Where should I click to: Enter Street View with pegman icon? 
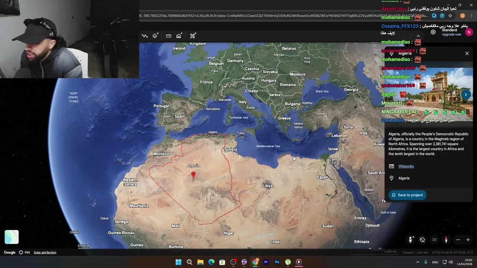tap(411, 240)
